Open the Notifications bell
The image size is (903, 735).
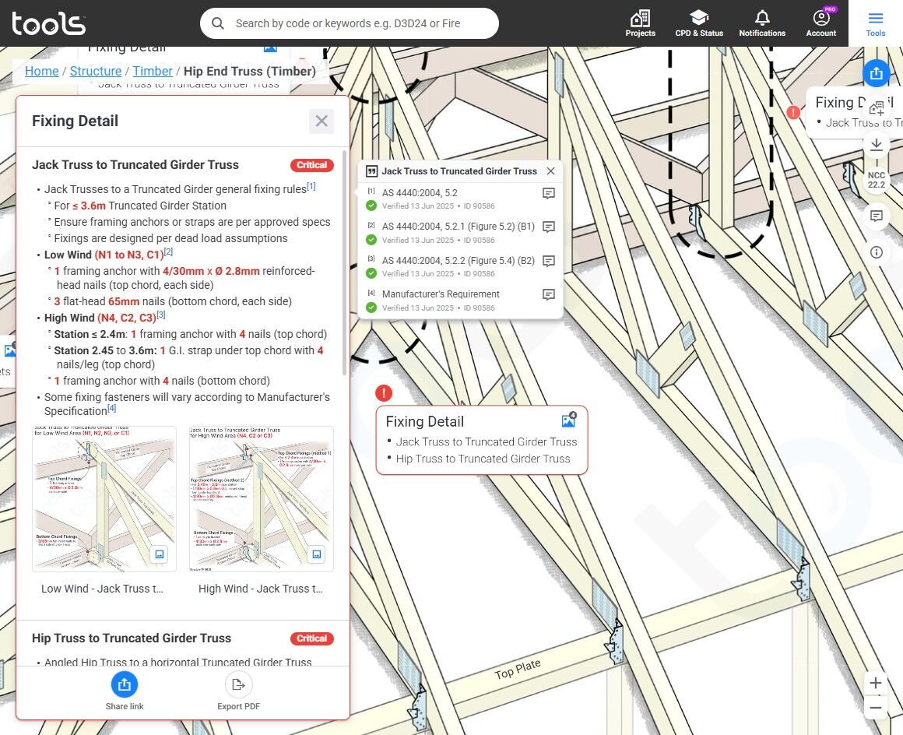(x=762, y=23)
